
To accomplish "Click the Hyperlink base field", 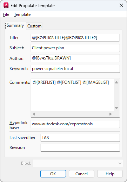I will (x=75, y=124).
